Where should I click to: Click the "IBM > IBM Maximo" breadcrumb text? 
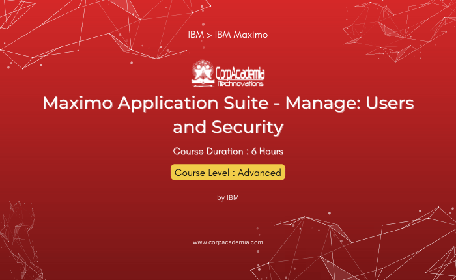228,35
